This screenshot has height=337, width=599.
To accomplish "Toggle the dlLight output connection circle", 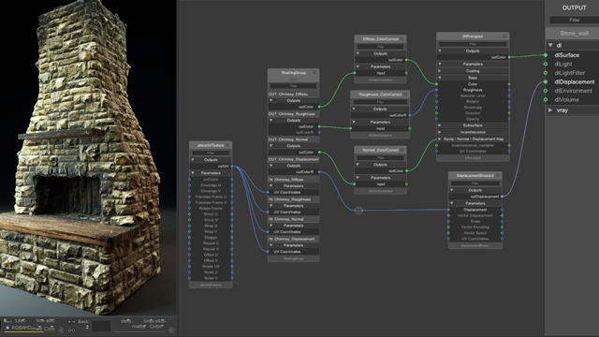I will click(x=546, y=65).
